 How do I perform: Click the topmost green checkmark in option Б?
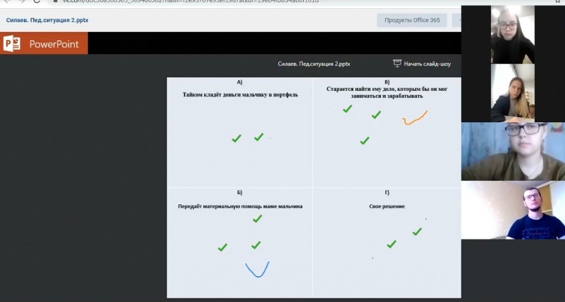[x=257, y=219]
